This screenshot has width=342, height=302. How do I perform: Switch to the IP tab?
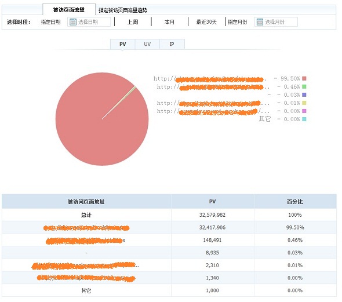pos(172,44)
